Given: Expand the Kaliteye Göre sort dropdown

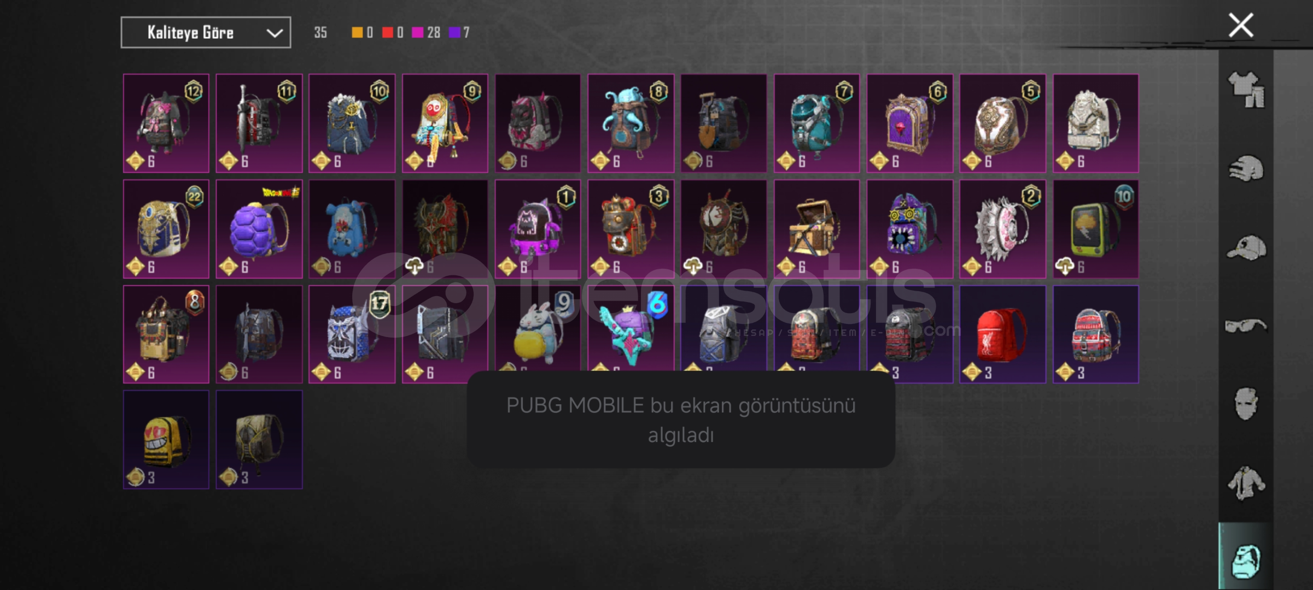Looking at the screenshot, I should (x=206, y=33).
